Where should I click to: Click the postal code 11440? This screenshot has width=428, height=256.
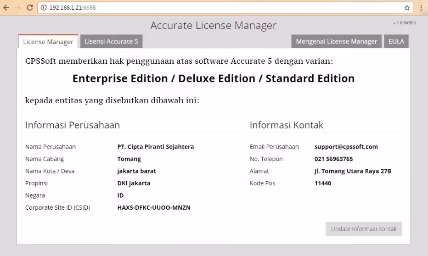[323, 183]
